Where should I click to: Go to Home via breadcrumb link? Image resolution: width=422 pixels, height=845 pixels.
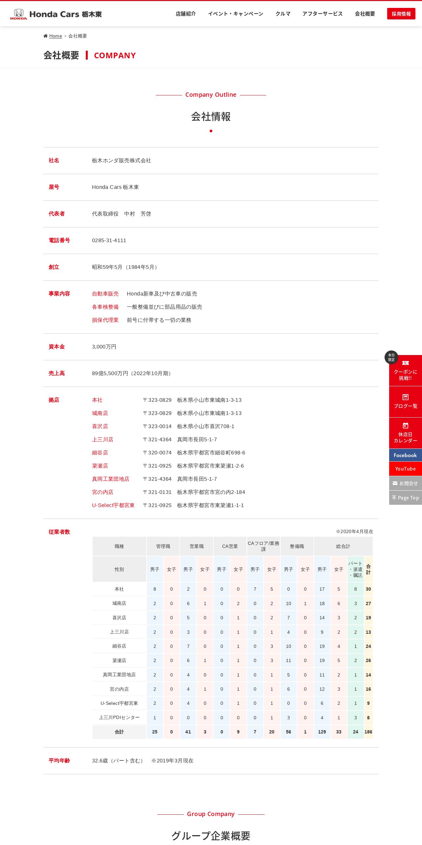(x=56, y=36)
